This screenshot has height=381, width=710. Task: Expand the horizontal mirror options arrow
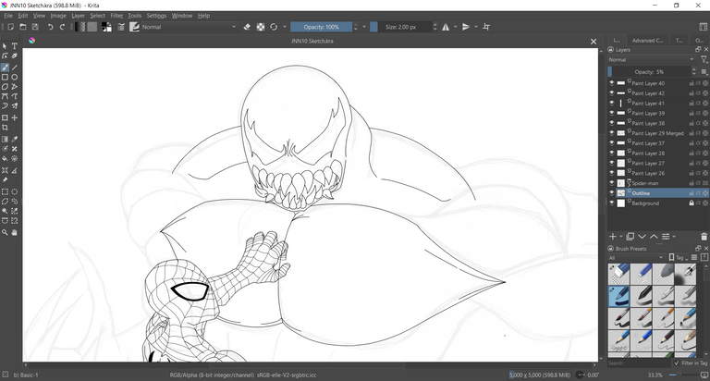(x=455, y=27)
